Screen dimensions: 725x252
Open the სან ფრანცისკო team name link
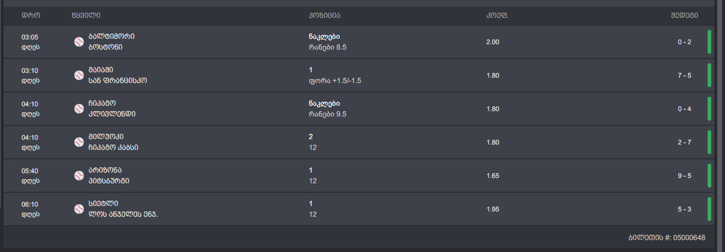[117, 81]
